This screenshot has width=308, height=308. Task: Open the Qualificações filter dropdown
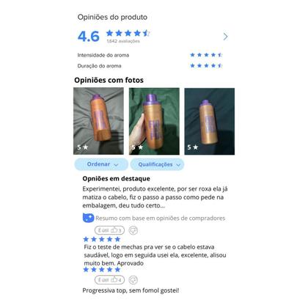pyautogui.click(x=157, y=164)
